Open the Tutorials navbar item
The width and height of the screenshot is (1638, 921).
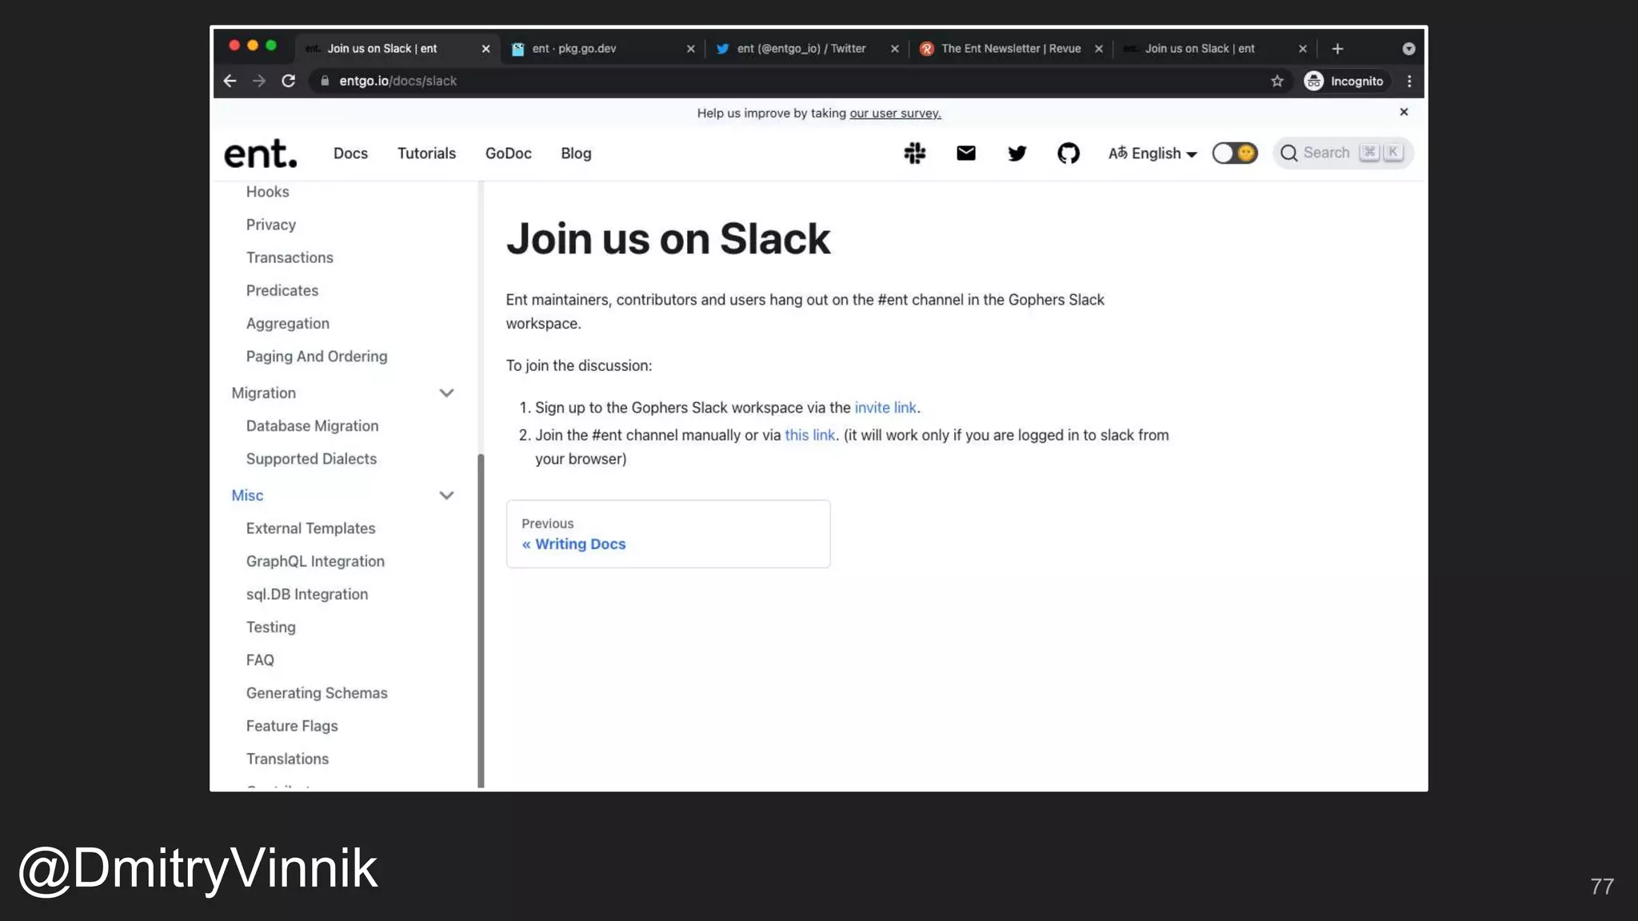coord(426,153)
